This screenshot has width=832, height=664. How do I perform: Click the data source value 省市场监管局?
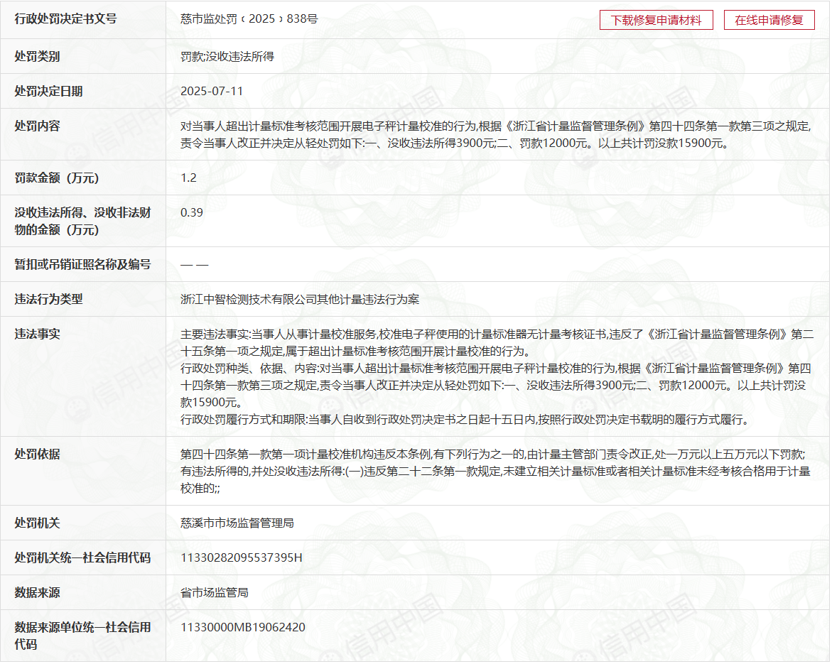tap(214, 592)
